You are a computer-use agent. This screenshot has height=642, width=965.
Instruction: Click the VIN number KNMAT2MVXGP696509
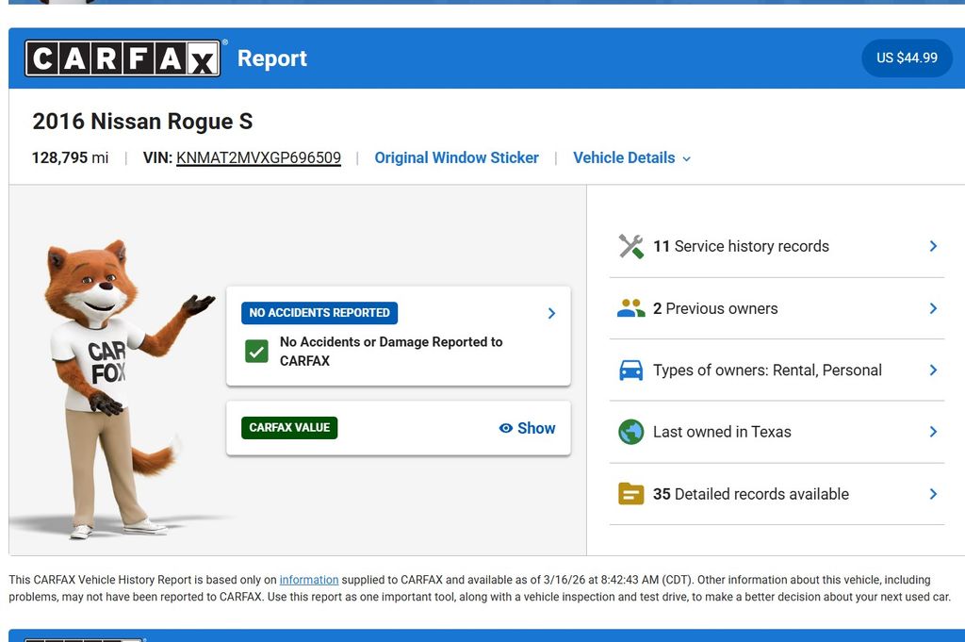coord(258,158)
